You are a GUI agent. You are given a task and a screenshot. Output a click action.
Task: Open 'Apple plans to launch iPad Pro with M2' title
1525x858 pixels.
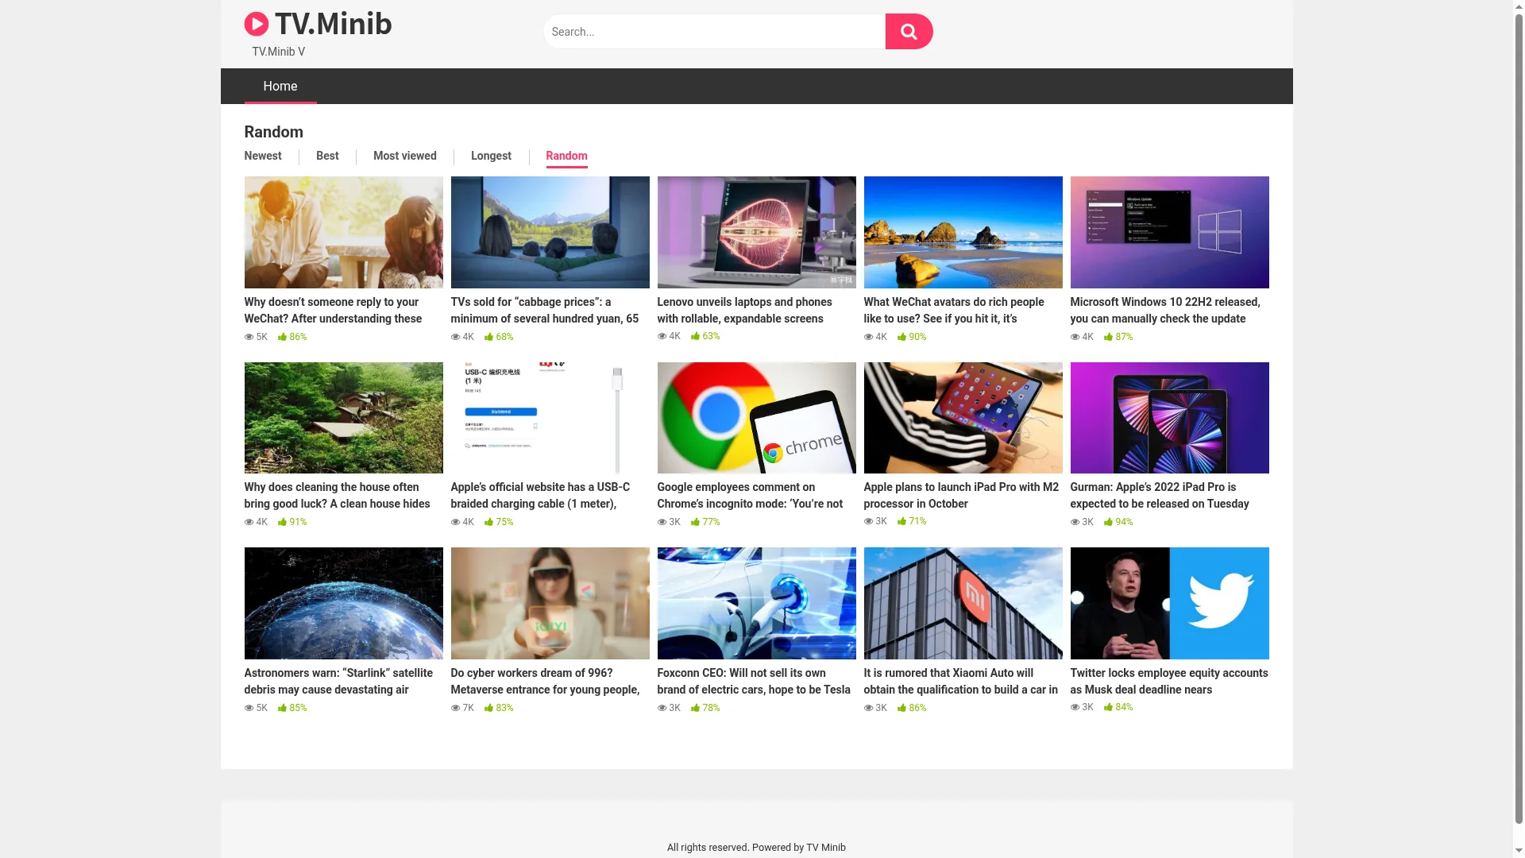coord(963,495)
